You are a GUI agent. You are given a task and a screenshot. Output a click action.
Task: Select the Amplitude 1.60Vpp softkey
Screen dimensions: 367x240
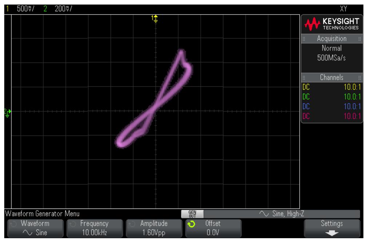pos(154,228)
